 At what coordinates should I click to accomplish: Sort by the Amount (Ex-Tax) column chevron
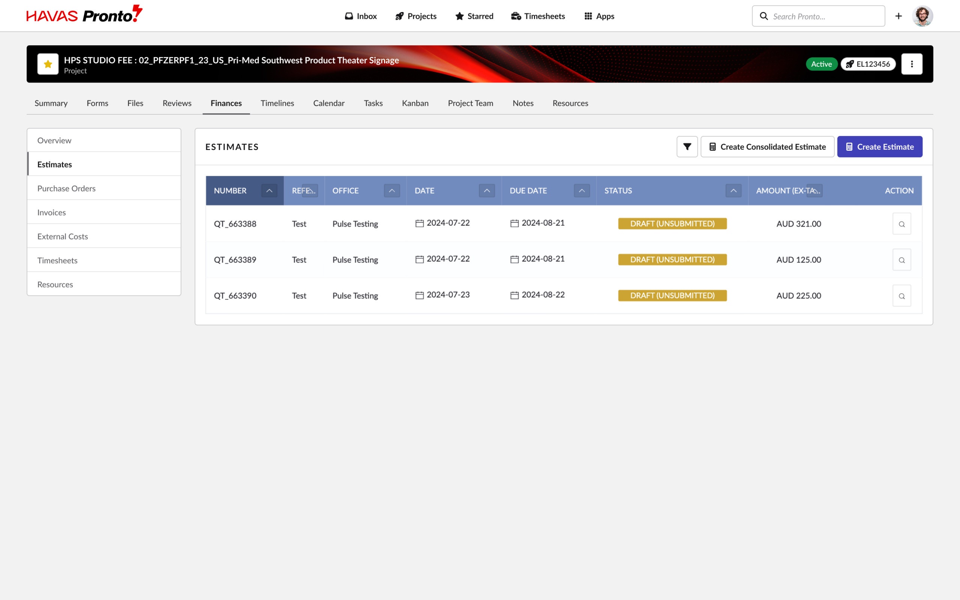pyautogui.click(x=814, y=191)
